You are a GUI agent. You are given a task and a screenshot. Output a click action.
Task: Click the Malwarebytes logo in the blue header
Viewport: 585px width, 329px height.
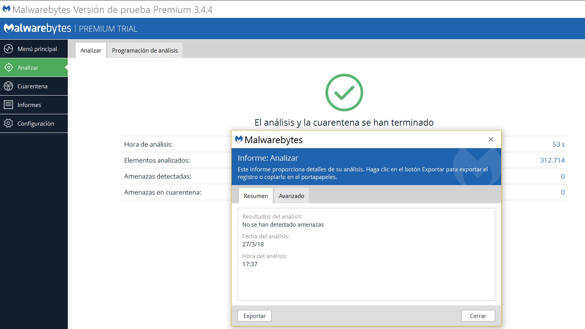(37, 29)
